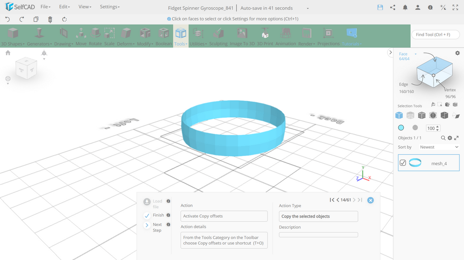Screen dimensions: 464x260
Task: Open the Generators toolbar category
Action: click(39, 36)
